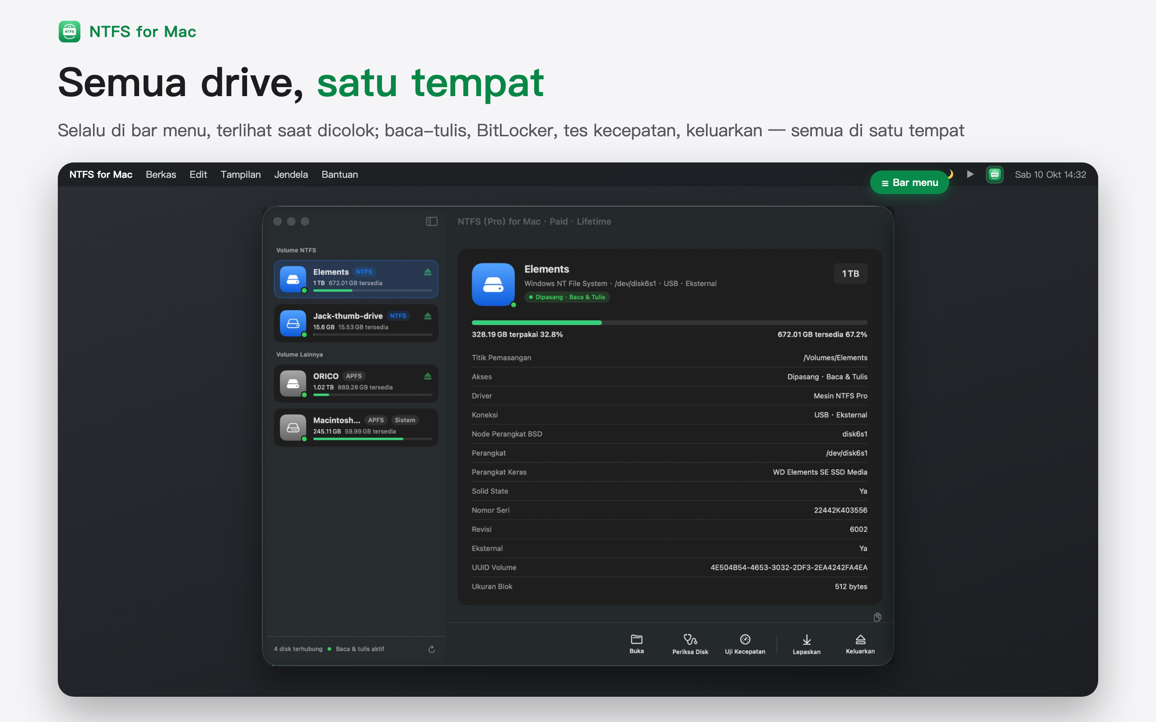Click the /Volumes/Elements mount point
Viewport: 1156px width, 722px height.
pyautogui.click(x=835, y=358)
